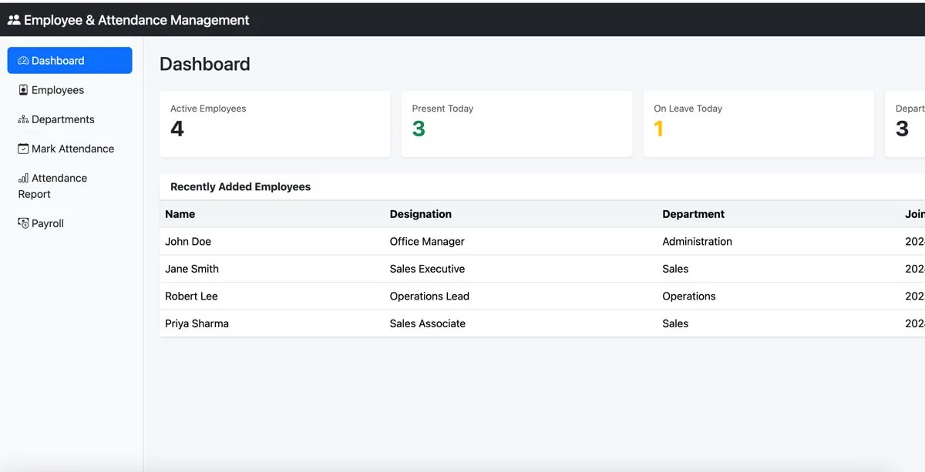The height and width of the screenshot is (472, 925).
Task: Click the Sales Associate designation cell
Action: [x=428, y=323]
